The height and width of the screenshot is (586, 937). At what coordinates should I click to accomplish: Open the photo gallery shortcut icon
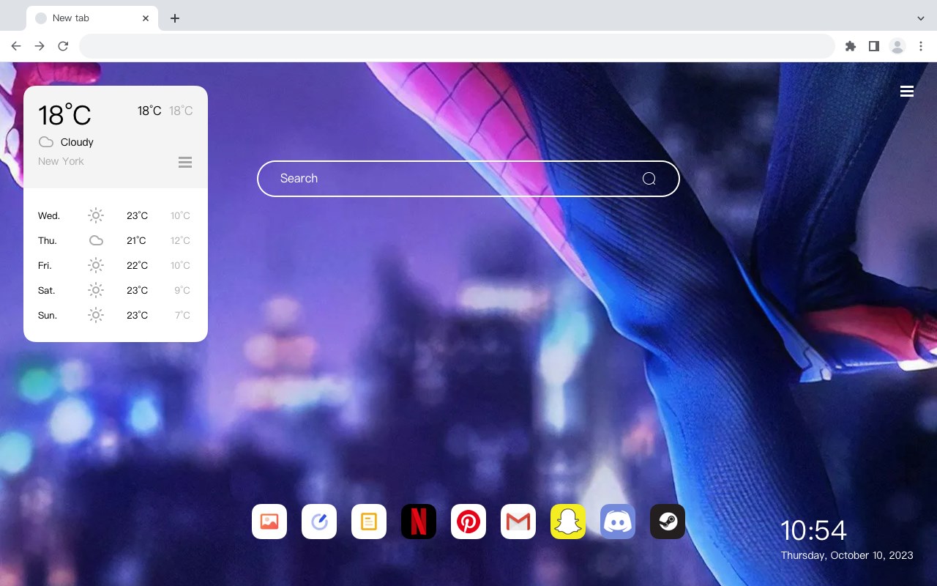[269, 522]
